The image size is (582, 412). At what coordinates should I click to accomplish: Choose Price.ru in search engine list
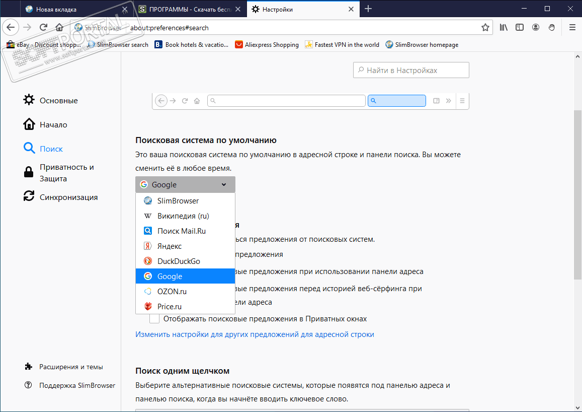click(x=185, y=307)
